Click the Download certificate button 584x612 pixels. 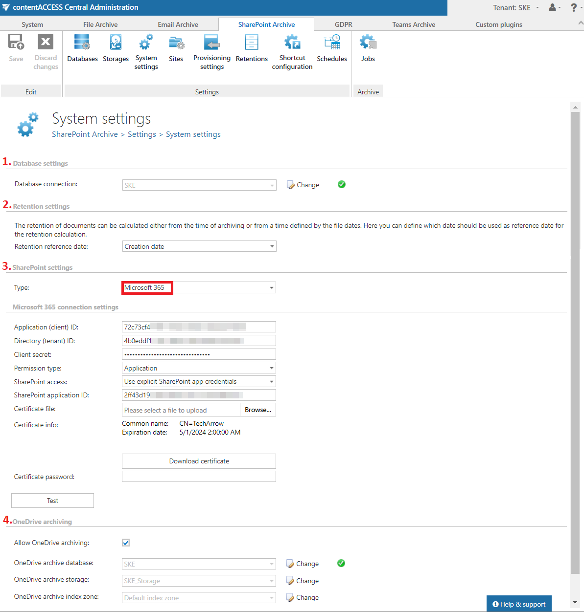coord(199,461)
